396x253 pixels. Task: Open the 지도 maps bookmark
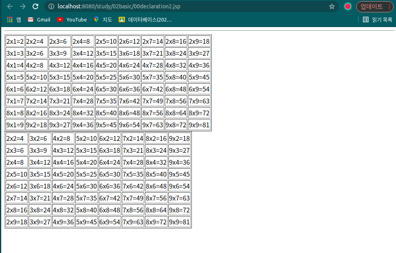103,19
